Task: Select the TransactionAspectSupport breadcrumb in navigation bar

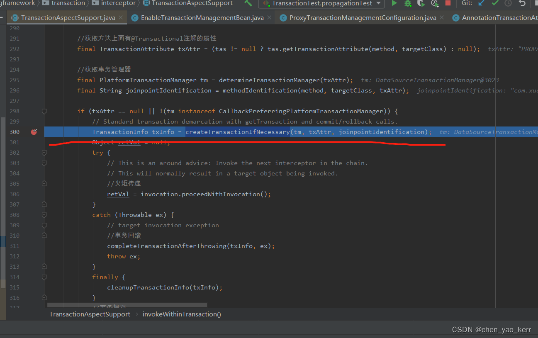Action: click(187, 3)
